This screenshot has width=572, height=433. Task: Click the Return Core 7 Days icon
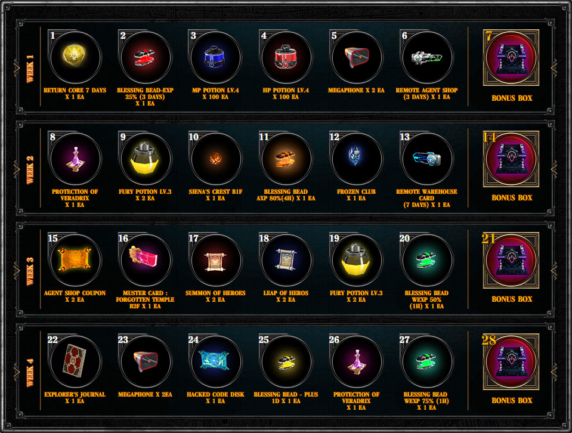pos(75,57)
